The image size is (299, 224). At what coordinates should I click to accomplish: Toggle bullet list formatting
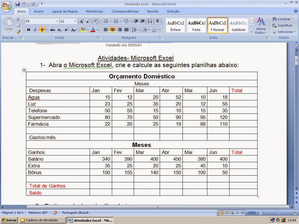click(106, 21)
